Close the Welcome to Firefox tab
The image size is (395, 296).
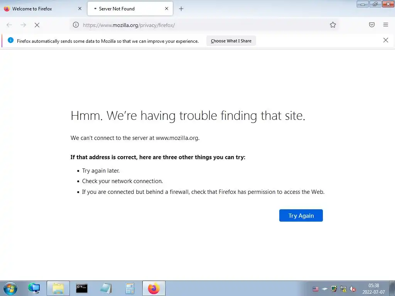pyautogui.click(x=80, y=8)
